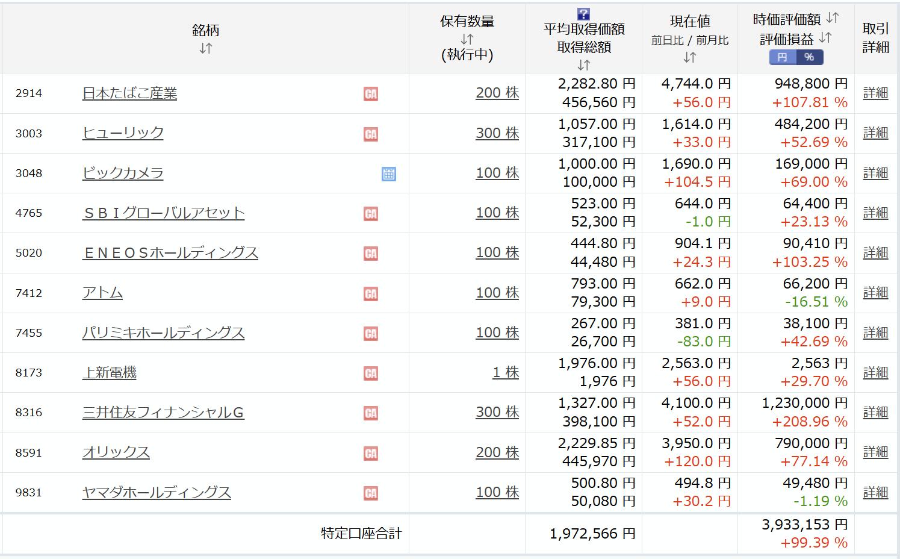Image resolution: width=900 pixels, height=559 pixels.
Task: Select the 前日比 comparison link
Action: (667, 40)
